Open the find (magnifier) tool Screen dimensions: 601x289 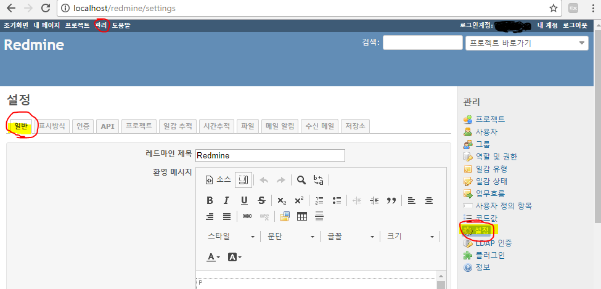[x=301, y=180]
